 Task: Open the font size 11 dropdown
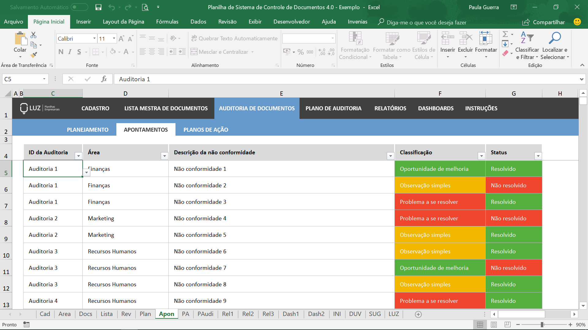tap(114, 38)
